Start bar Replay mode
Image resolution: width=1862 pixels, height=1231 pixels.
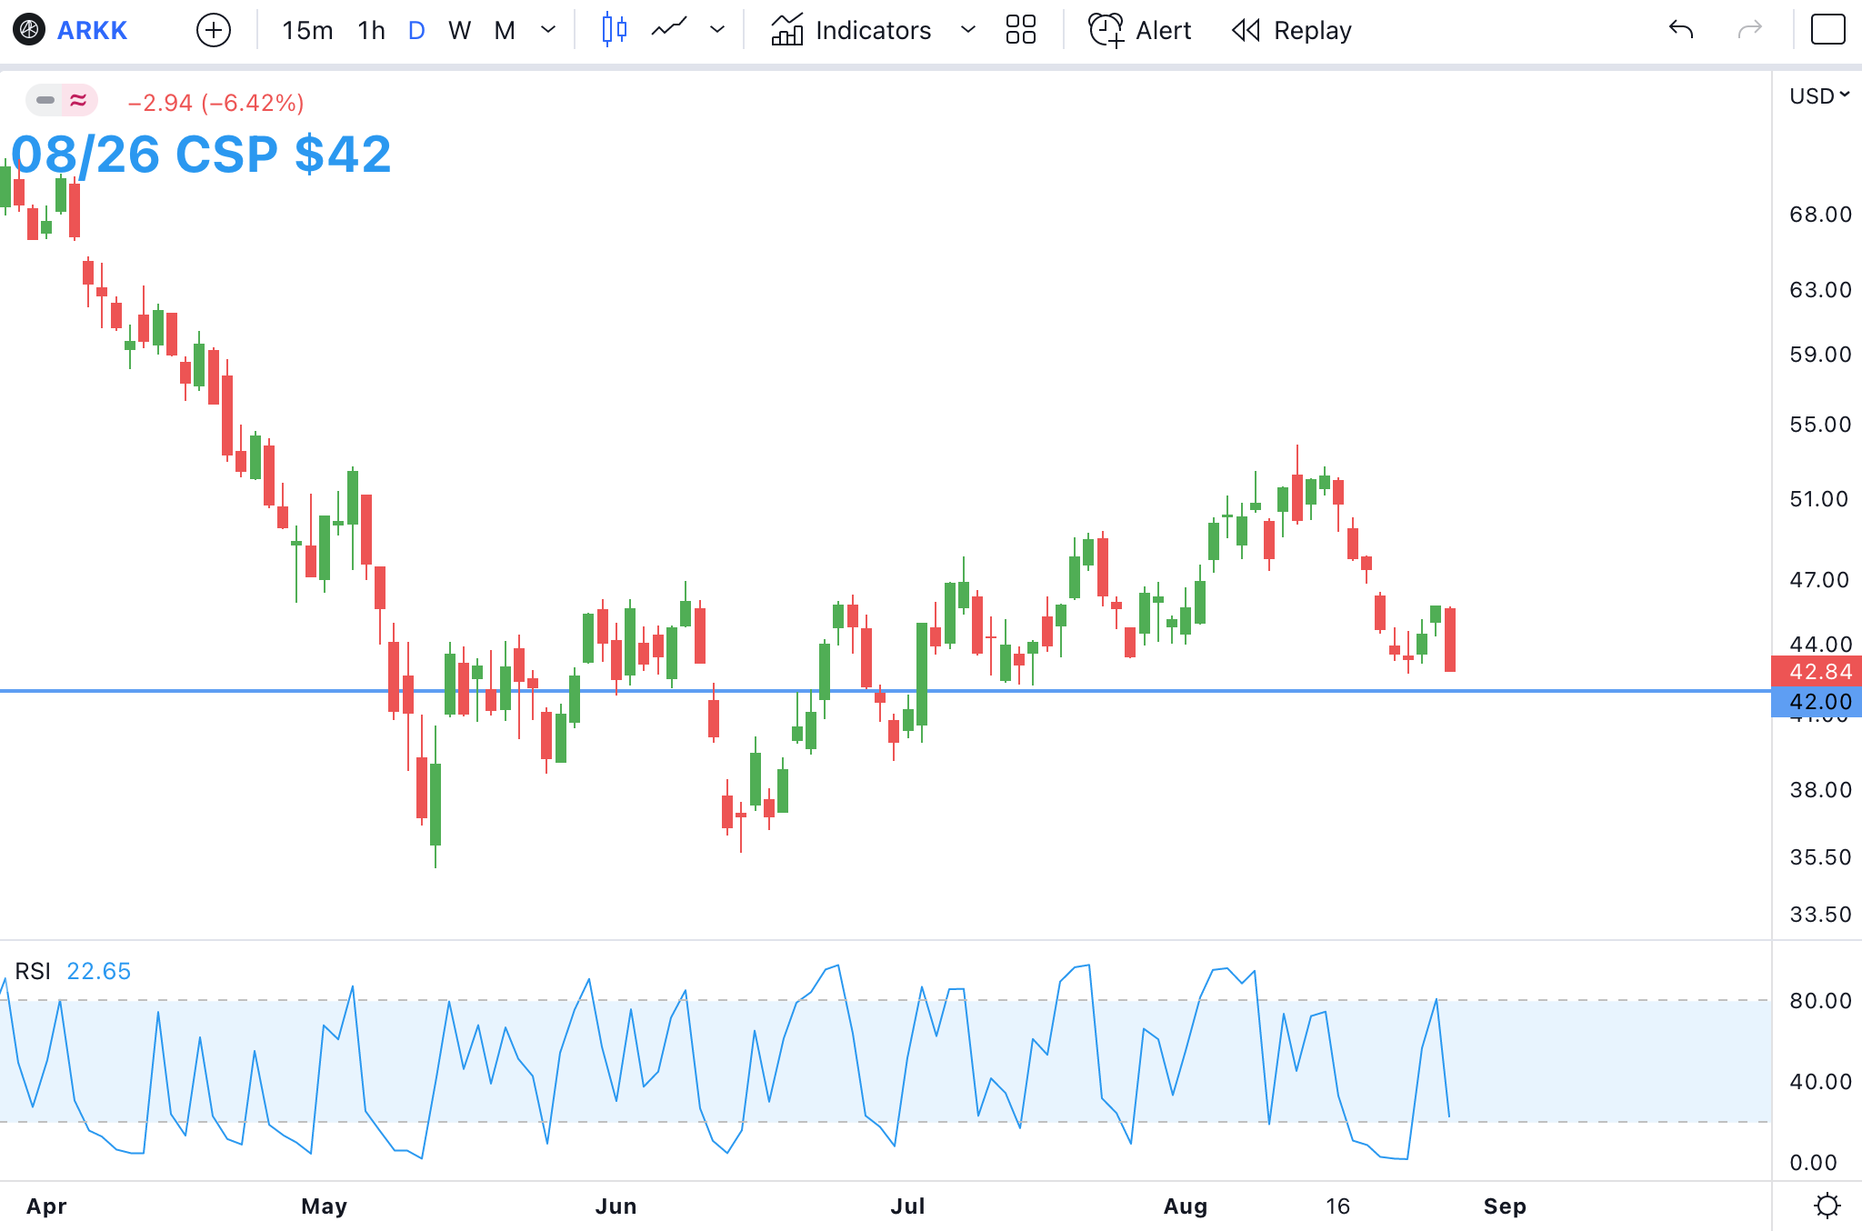click(x=1292, y=30)
